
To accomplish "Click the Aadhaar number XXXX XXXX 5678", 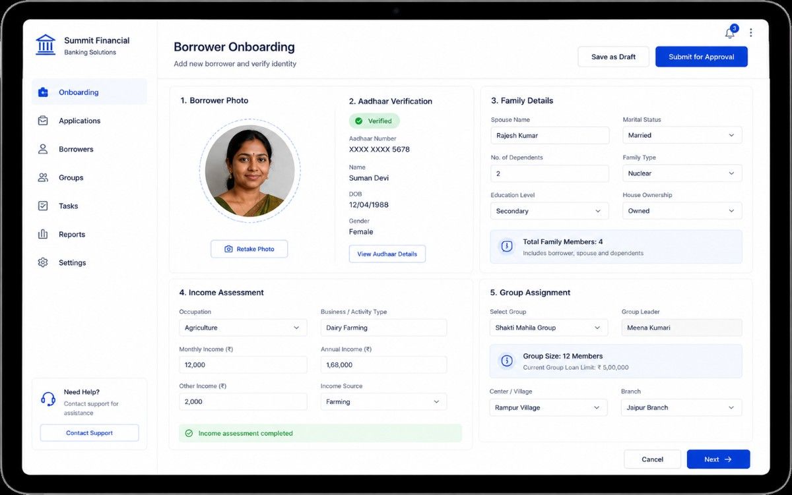I will 379,150.
